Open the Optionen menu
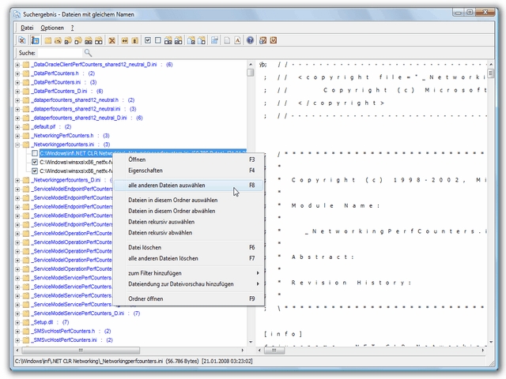Screen dimensions: 506x379 coord(52,28)
